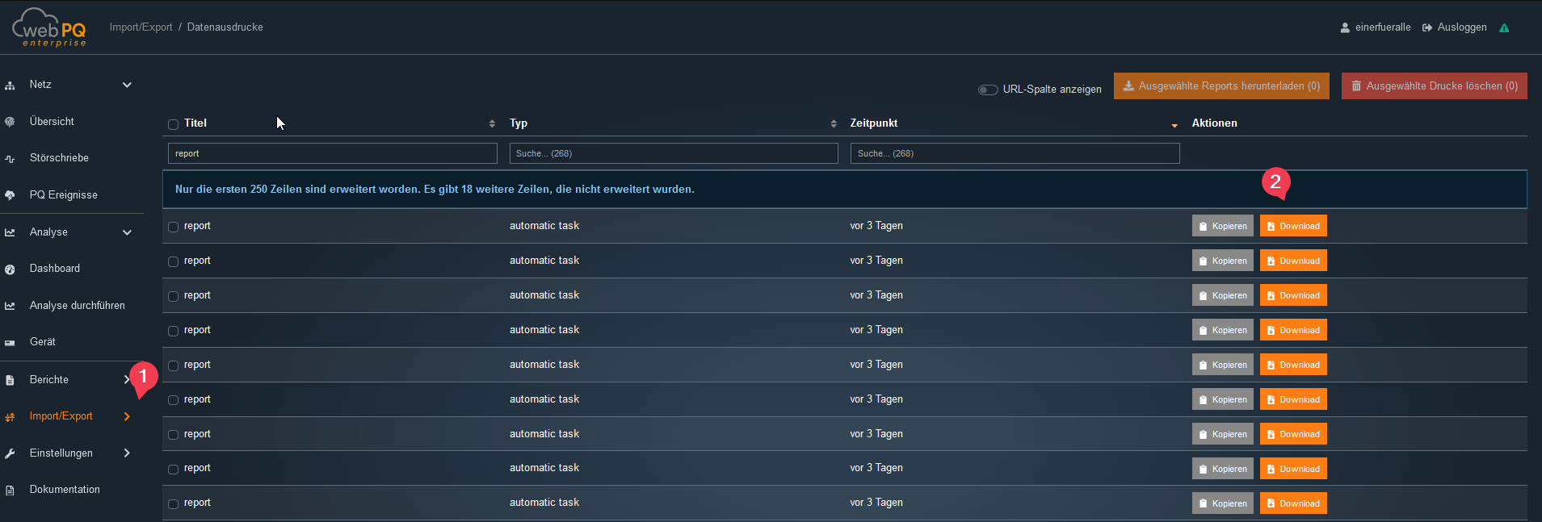Expand the Einstellungen submenu chevron
1542x522 pixels.
(x=127, y=453)
